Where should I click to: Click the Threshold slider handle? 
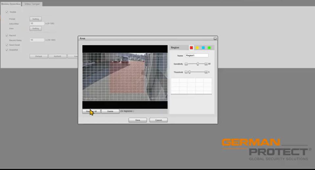(x=189, y=72)
